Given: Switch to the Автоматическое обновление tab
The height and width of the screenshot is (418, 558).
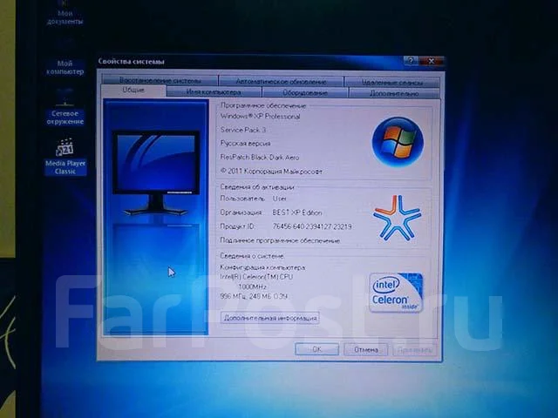Looking at the screenshot, I should coord(281,81).
